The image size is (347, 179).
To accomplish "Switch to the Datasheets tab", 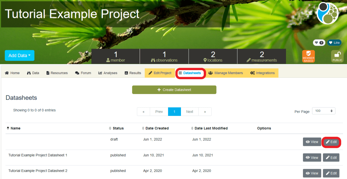I will [190, 73].
